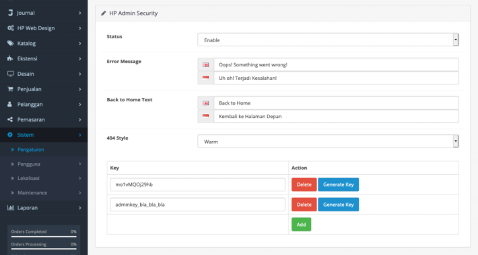The height and width of the screenshot is (255, 478).
Task: Click the green Add button
Action: tap(301, 225)
